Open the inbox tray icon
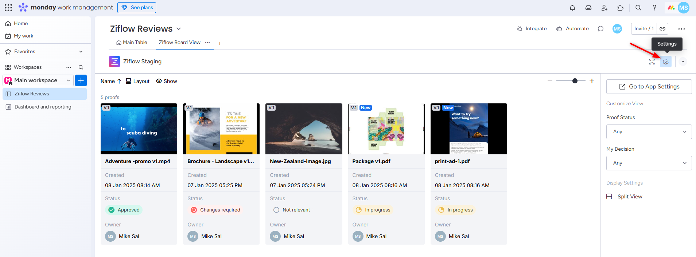The width and height of the screenshot is (696, 257). coord(588,8)
